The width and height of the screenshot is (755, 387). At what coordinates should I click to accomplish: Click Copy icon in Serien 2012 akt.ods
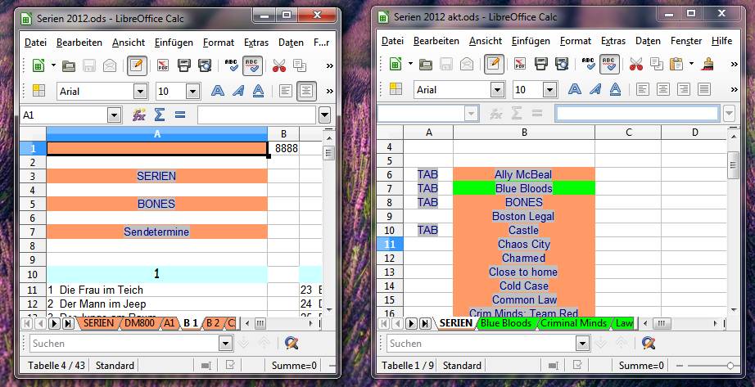click(x=656, y=64)
